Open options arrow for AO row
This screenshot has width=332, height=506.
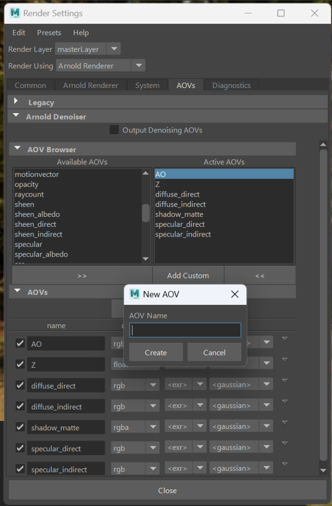(285, 339)
